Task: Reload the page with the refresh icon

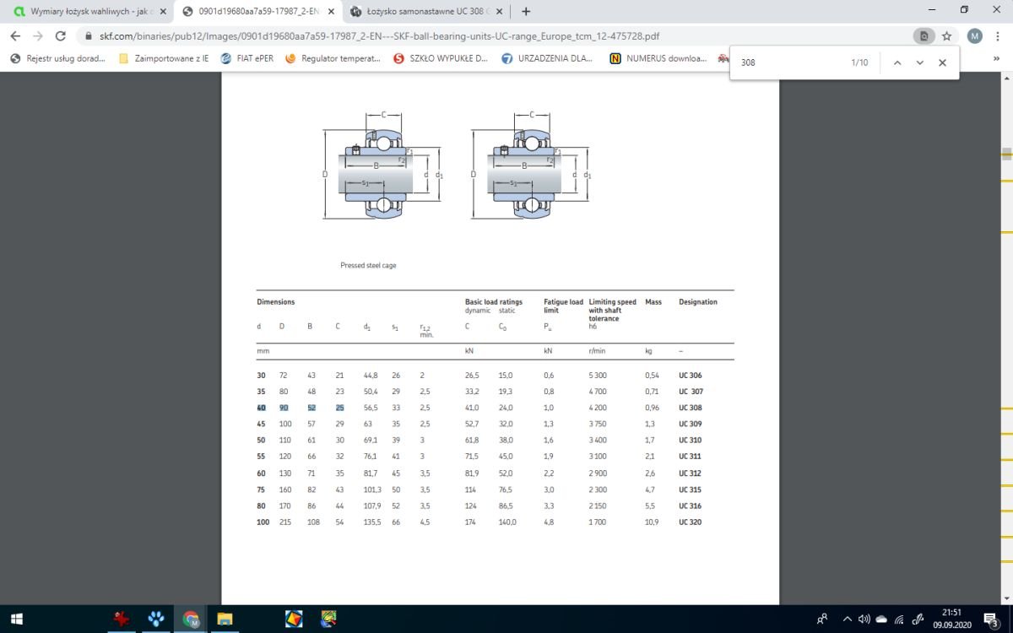Action: point(60,36)
